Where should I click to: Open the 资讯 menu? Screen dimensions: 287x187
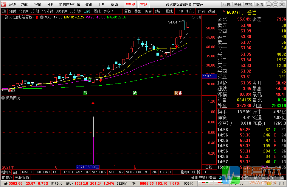(89, 4)
